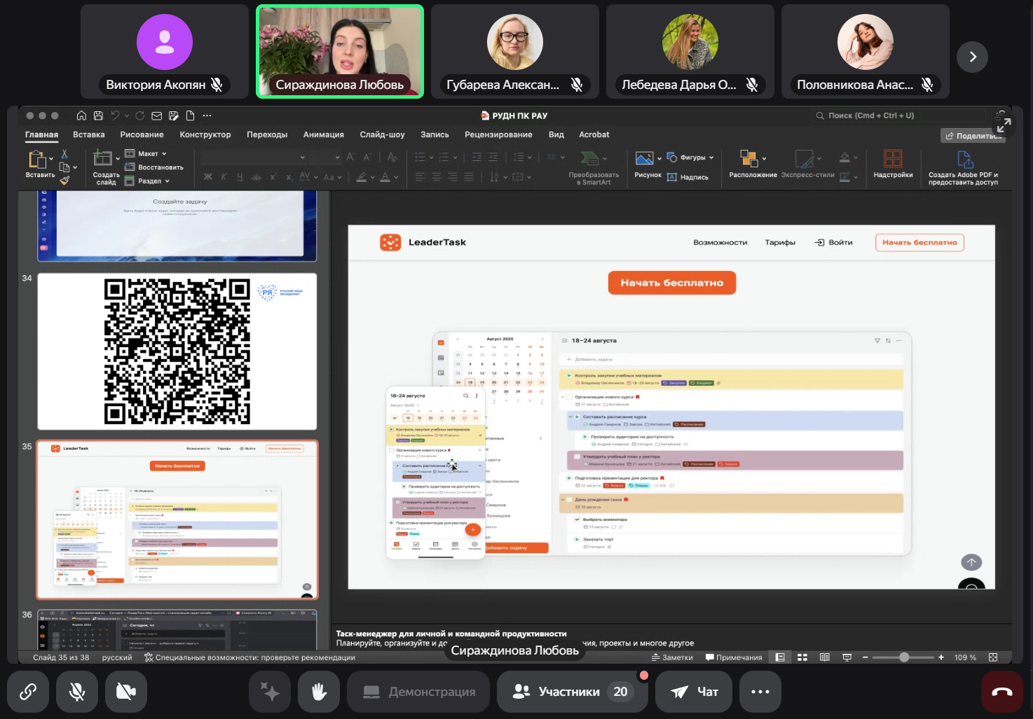The height and width of the screenshot is (719, 1033).
Task: Open the font size combo box
Action: click(326, 157)
